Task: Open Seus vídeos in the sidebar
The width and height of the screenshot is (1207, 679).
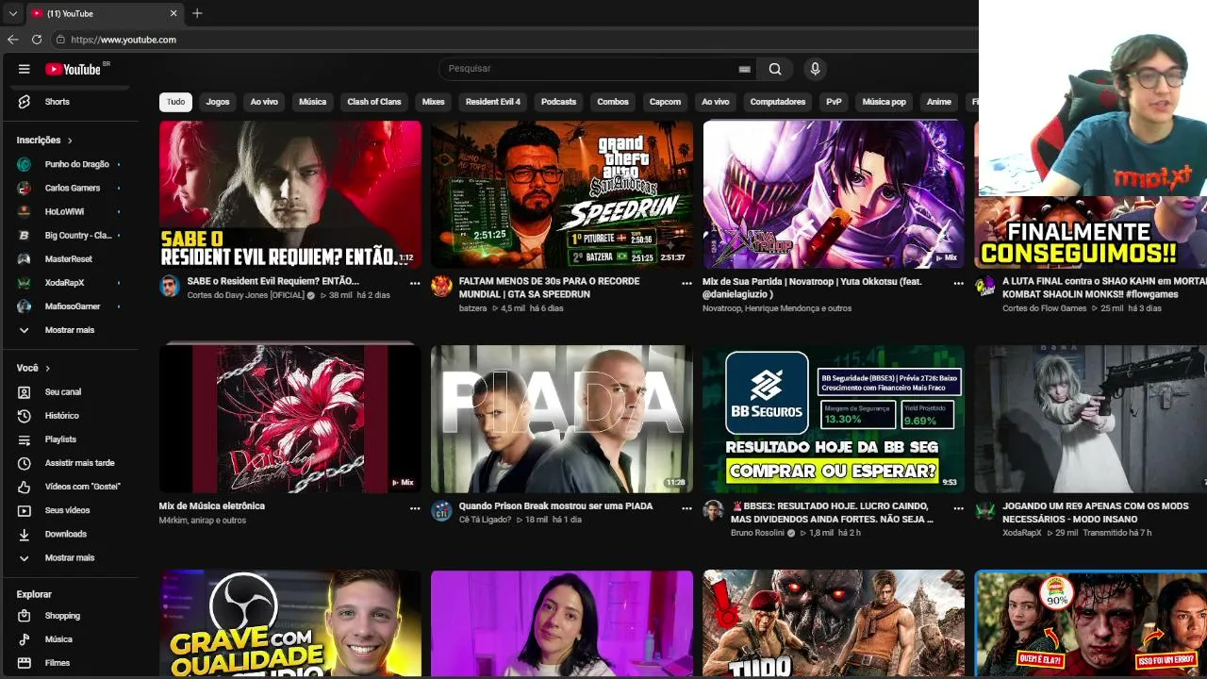Action: [x=68, y=510]
